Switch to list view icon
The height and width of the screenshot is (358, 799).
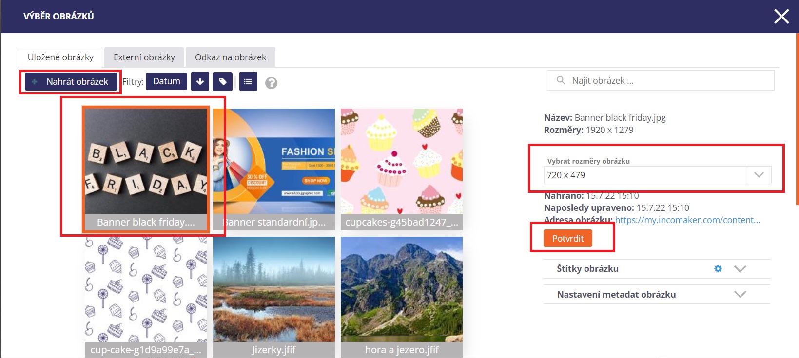point(248,81)
